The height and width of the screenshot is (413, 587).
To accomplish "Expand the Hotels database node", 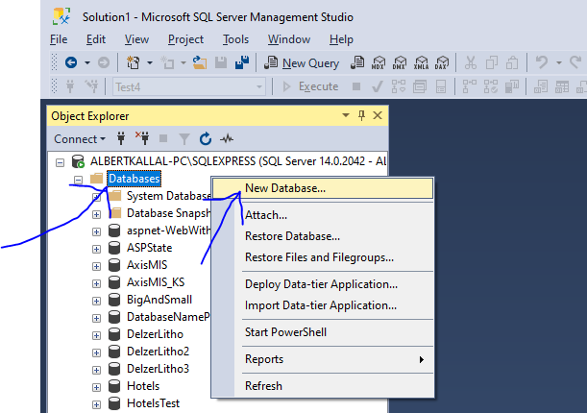I will (97, 387).
